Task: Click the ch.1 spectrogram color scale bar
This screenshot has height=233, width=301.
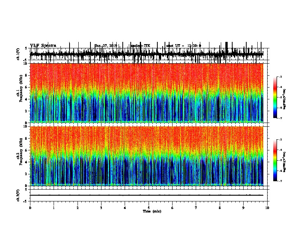Action: 275,97
